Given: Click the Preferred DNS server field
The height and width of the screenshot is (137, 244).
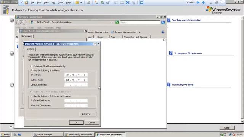Looking at the screenshot, I should pos(76,100).
